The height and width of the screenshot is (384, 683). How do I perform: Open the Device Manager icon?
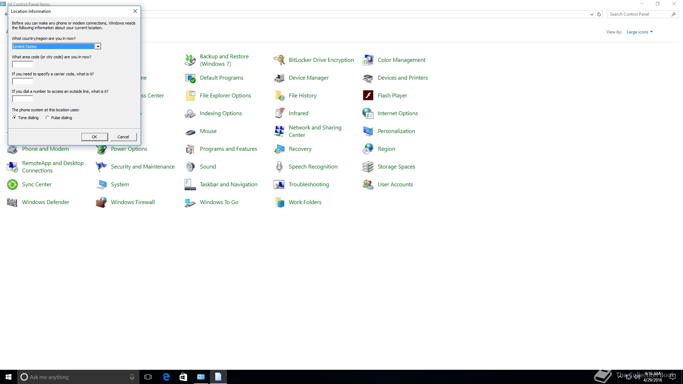coord(279,78)
